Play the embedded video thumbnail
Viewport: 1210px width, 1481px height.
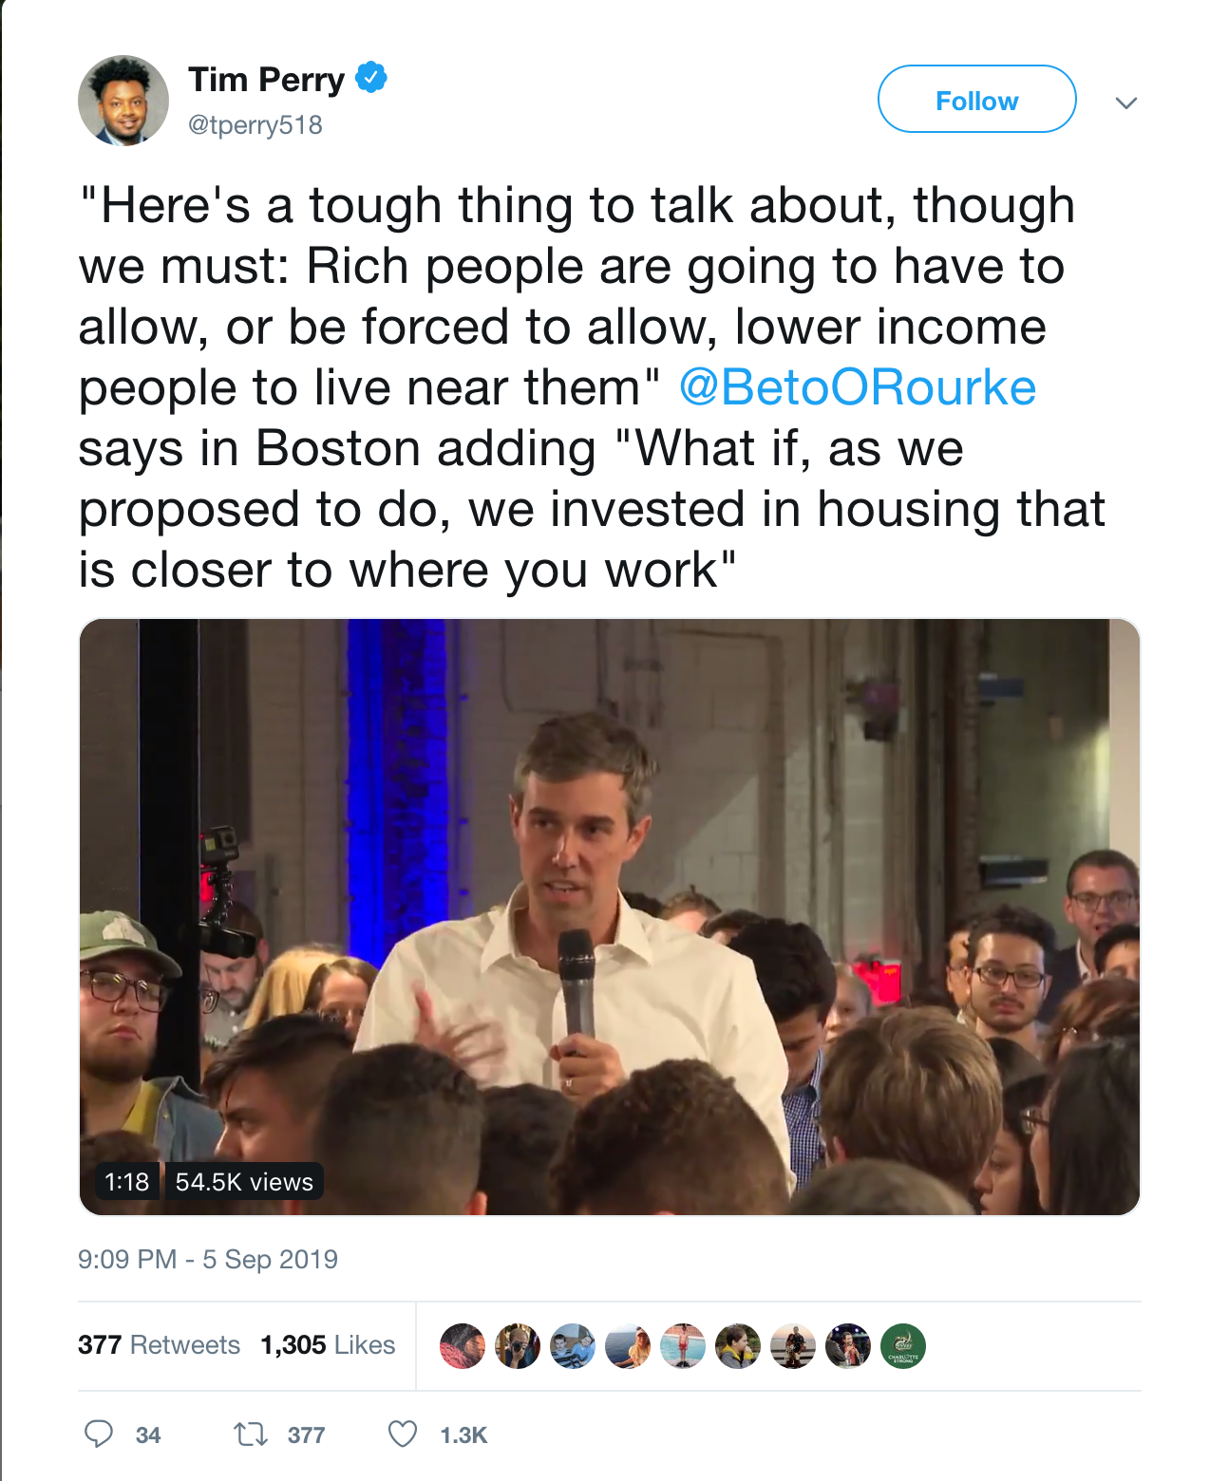[609, 916]
